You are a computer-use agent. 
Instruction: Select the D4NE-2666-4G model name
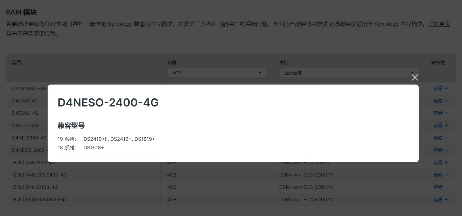click(x=29, y=138)
